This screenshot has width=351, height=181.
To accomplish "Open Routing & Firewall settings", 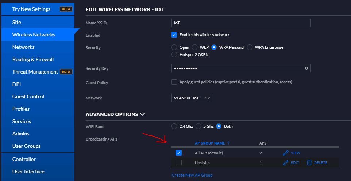I will pos(33,59).
